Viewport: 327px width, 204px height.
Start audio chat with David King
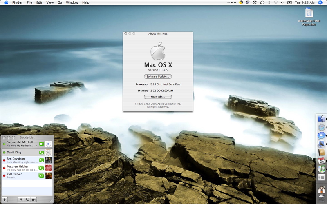(x=42, y=153)
